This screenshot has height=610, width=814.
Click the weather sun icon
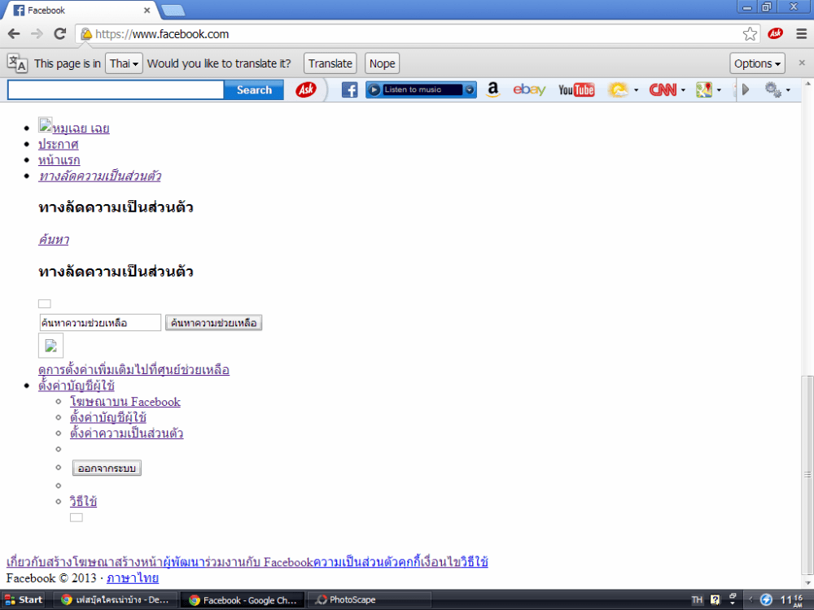point(618,89)
